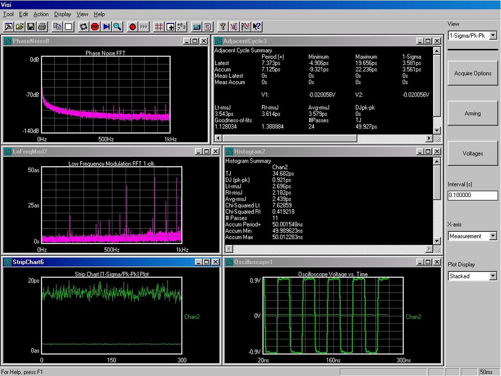The image size is (501, 376).
Task: Click the AdjacentCycle3 horizontal scrollbar thumb
Action: point(289,138)
